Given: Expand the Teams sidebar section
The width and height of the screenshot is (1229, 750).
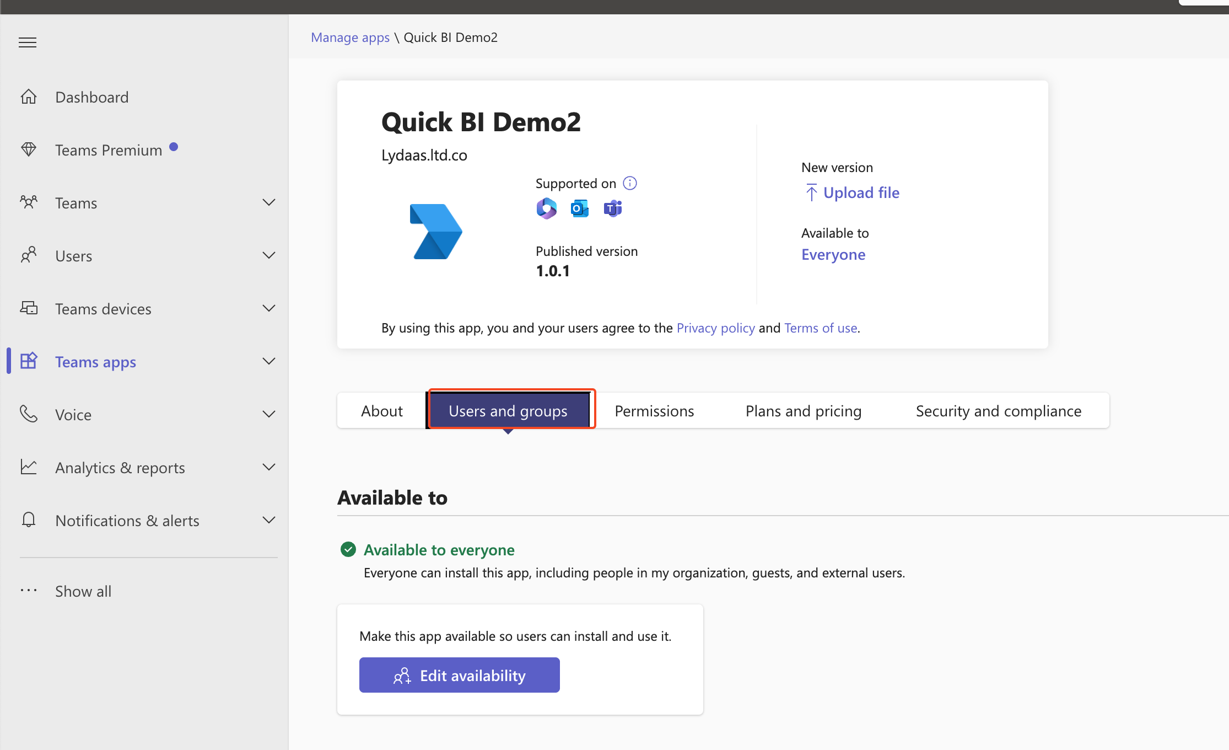Looking at the screenshot, I should [269, 202].
